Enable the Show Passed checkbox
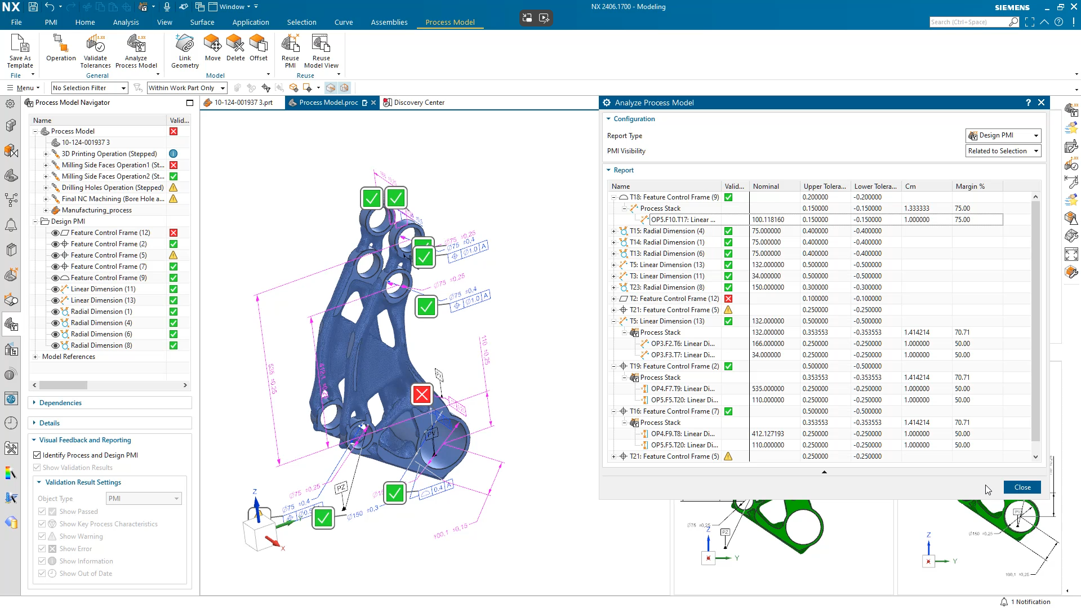Viewport: 1081px width, 608px height. point(42,511)
